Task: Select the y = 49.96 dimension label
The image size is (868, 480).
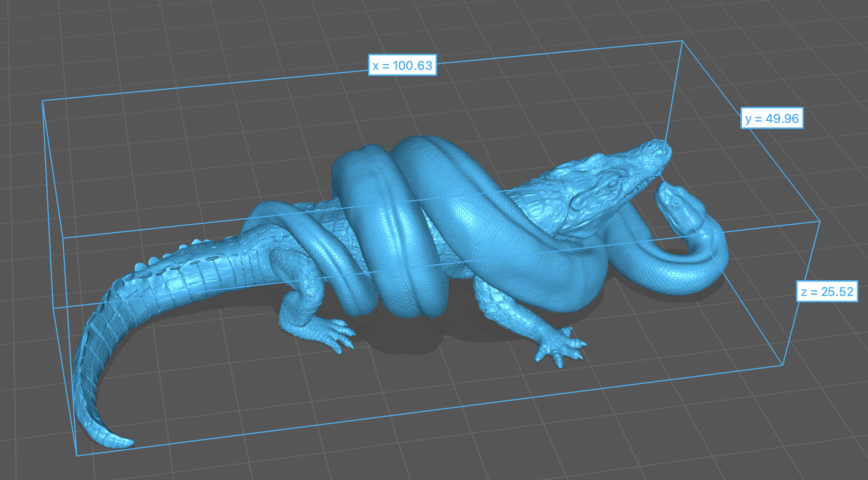Action: pos(772,118)
